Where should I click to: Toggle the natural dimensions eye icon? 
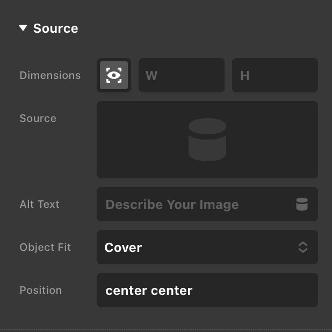[114, 75]
